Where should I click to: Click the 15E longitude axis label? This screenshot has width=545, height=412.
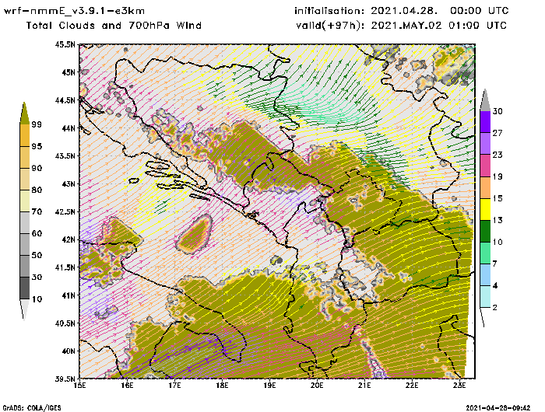(79, 386)
